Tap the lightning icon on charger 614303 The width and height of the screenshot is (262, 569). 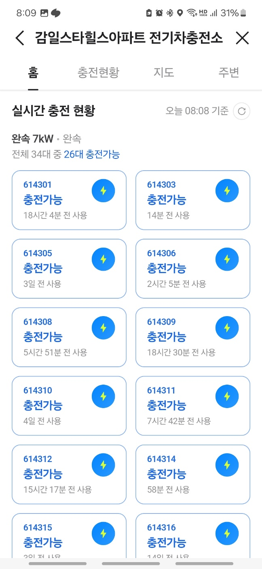tap(227, 190)
